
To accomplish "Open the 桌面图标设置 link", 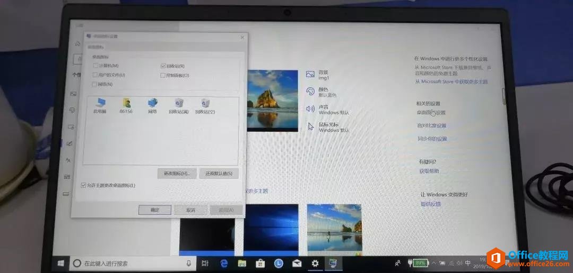I will pos(431,113).
